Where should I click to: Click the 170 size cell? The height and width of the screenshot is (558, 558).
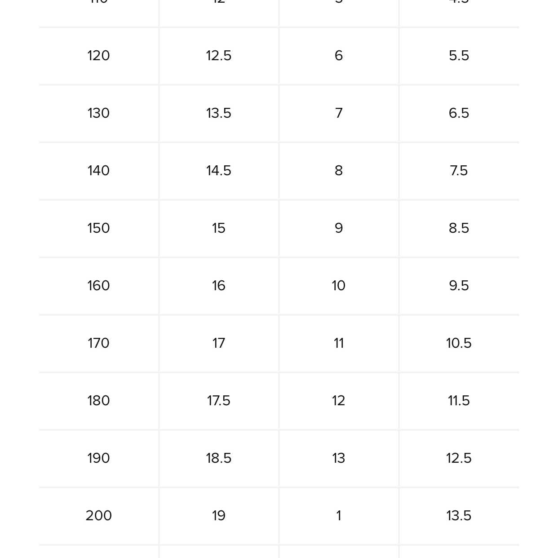pos(98,343)
